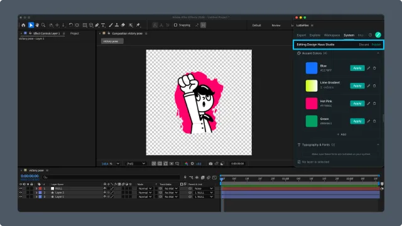Select the Zoom magnifier tool

[x=43, y=25]
